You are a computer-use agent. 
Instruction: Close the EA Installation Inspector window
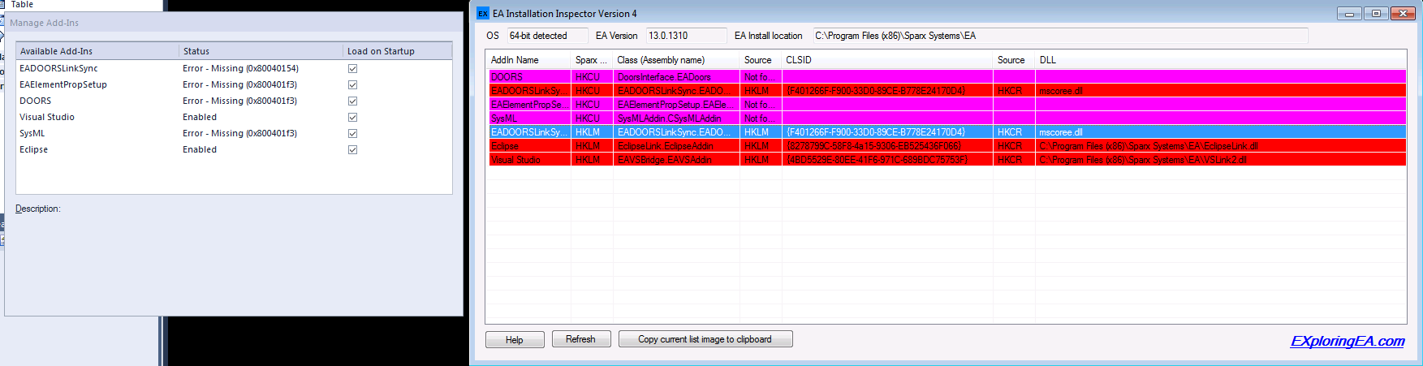(1403, 13)
